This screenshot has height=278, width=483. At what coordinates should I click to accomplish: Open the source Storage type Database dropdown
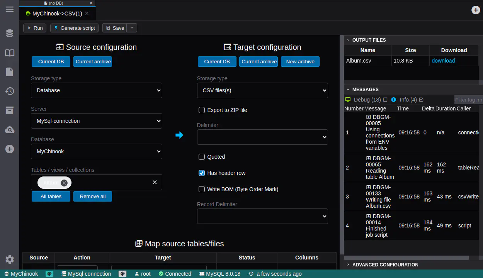tap(97, 90)
